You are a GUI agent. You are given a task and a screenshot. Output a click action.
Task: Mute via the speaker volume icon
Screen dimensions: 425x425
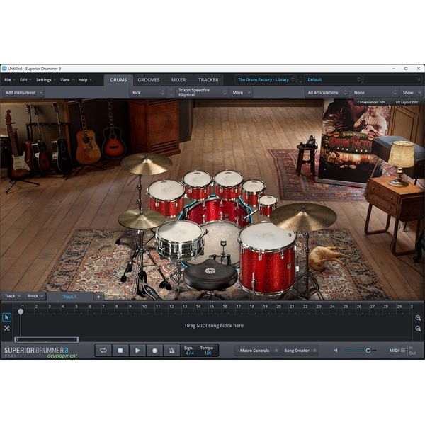click(336, 351)
